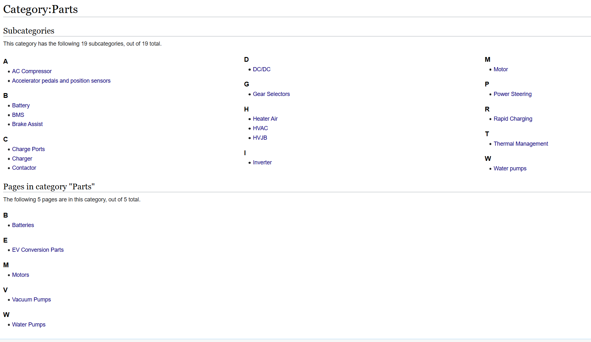Open the Motor subcategory link
Viewport: 591px width, 342px height.
[501, 69]
